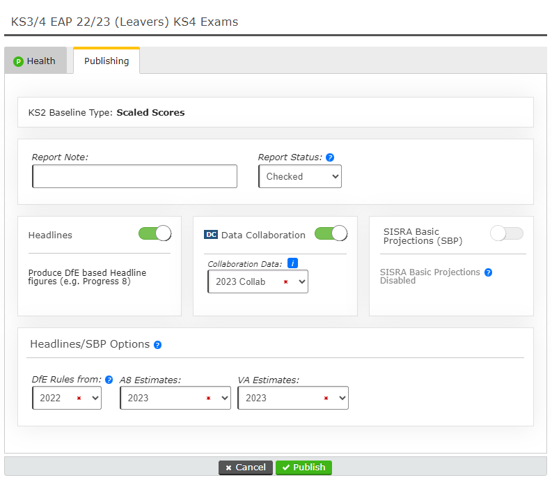Turn off the Headlines toggle

[155, 233]
